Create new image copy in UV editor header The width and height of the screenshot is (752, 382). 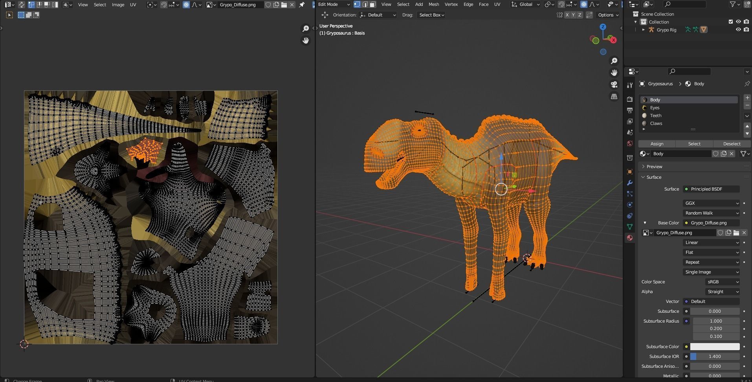[x=276, y=5]
